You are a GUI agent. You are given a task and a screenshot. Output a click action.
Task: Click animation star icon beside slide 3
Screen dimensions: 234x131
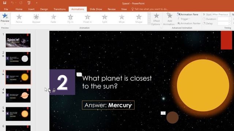[x=3, y=74]
